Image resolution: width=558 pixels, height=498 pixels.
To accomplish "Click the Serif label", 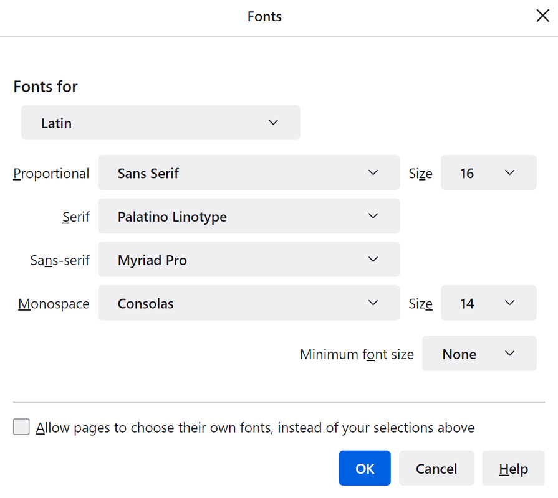I will [76, 217].
